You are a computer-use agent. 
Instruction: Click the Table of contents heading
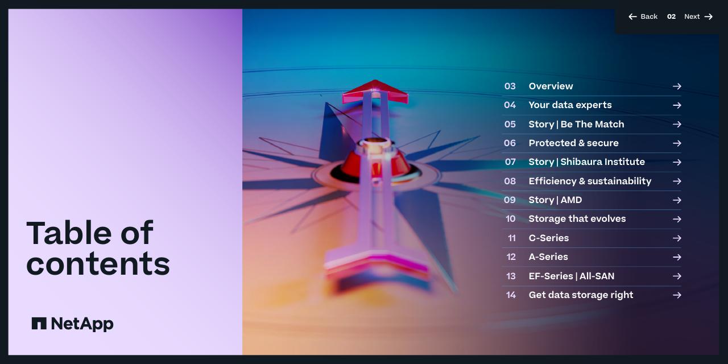[98, 249]
